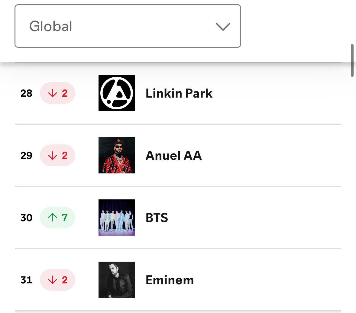Select rank number 29

[x=26, y=156]
